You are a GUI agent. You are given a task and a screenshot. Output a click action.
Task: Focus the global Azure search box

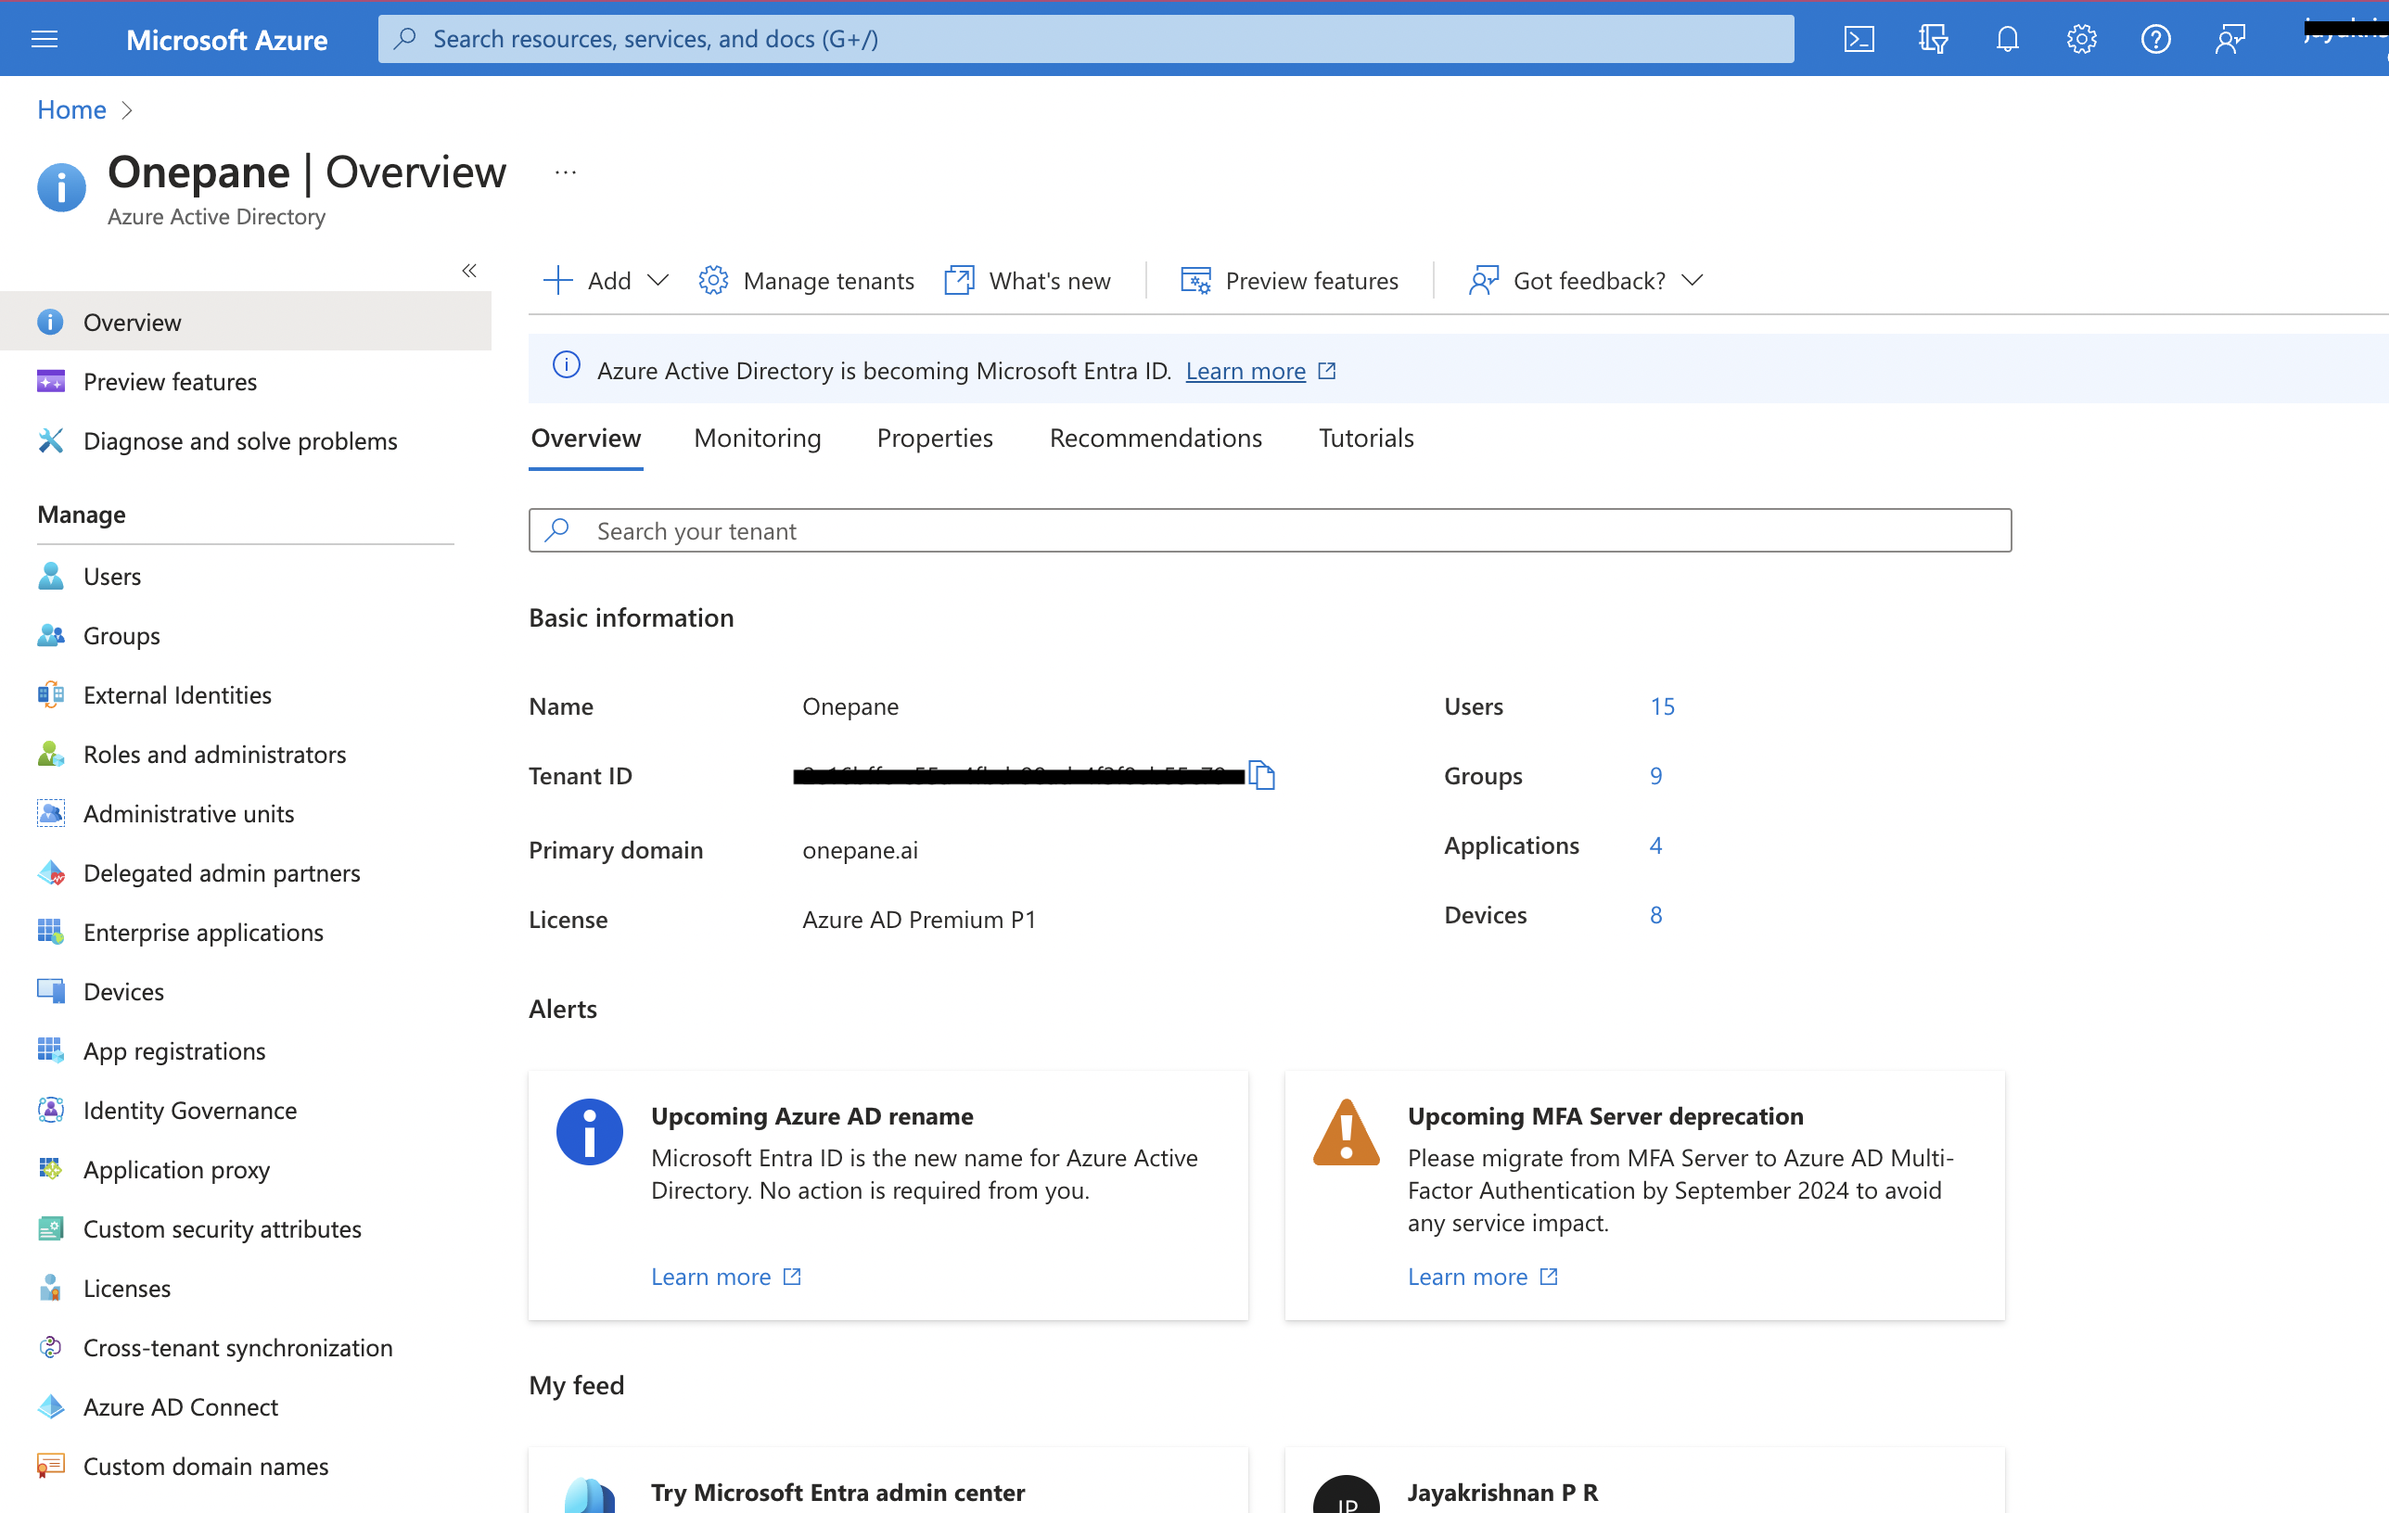coord(1085,39)
